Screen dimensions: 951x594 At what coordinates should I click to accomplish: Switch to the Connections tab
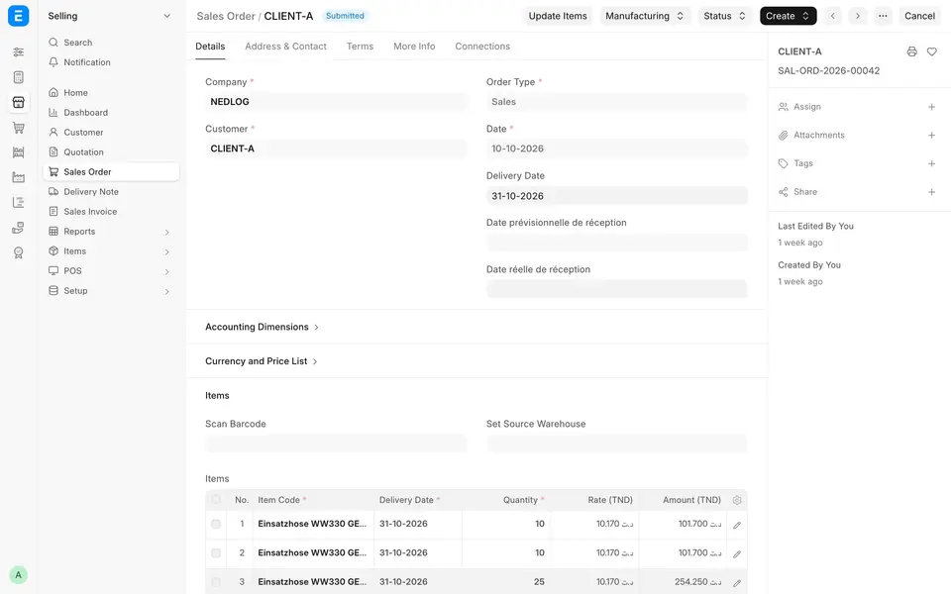coord(482,47)
